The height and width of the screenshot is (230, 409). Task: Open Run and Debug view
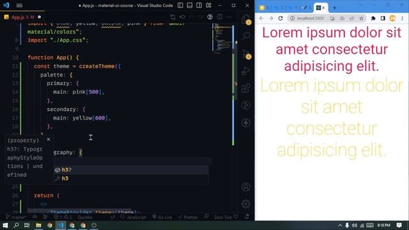point(245,71)
